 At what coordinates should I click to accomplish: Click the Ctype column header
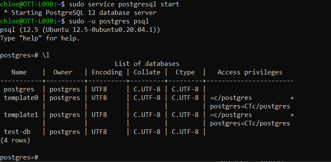click(x=185, y=73)
